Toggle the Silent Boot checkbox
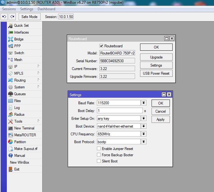Screen dimensions: 214x192 coord(99,161)
